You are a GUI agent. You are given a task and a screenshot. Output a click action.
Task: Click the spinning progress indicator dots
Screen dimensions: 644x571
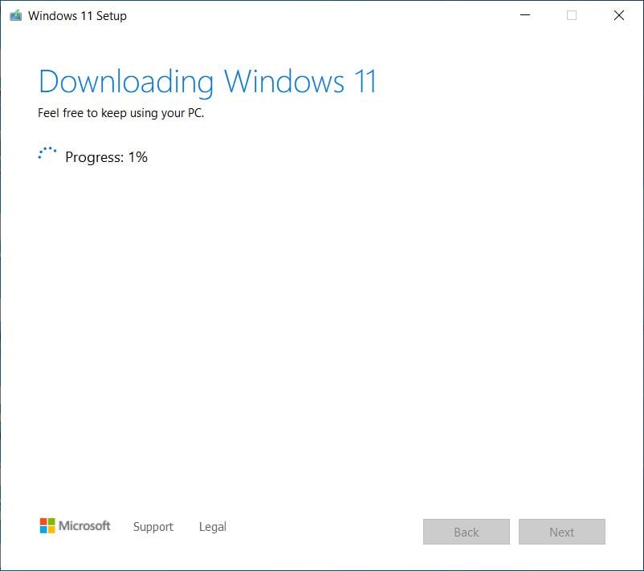pos(47,153)
